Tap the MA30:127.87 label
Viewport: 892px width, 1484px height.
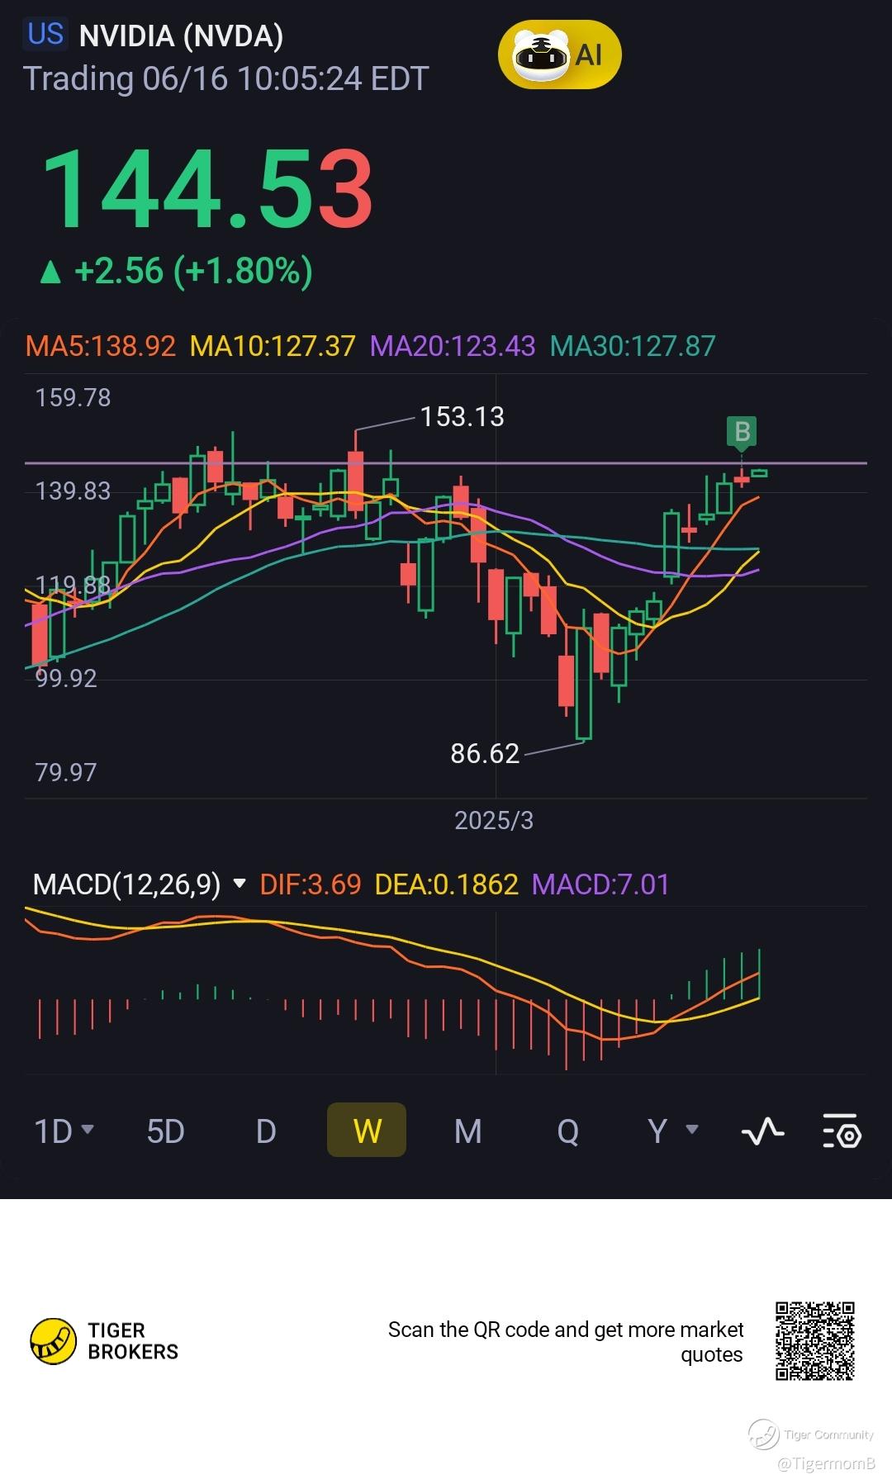(633, 346)
